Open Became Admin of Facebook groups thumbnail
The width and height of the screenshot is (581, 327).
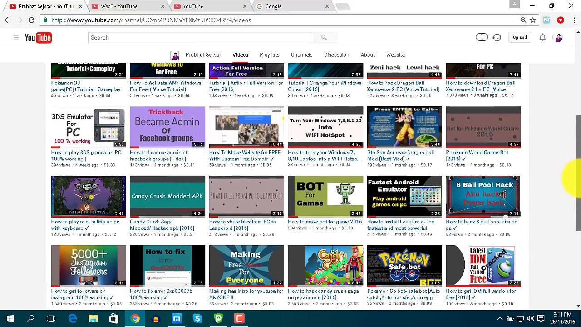click(167, 127)
